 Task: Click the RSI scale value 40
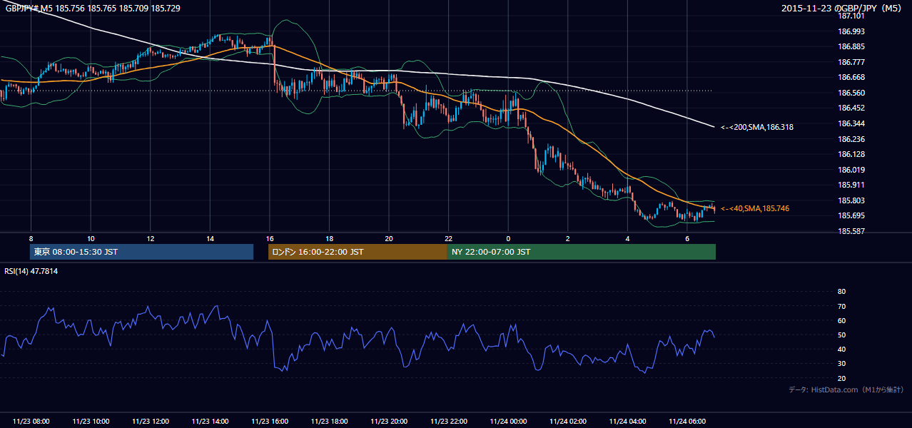[841, 349]
